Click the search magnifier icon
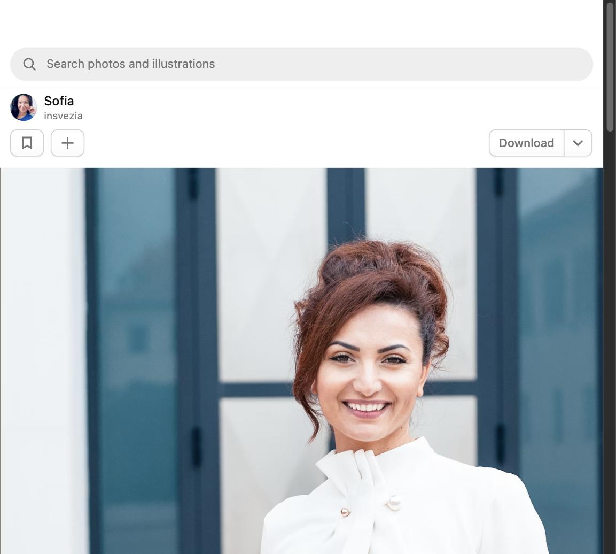Viewport: 616px width, 554px height. tap(29, 64)
